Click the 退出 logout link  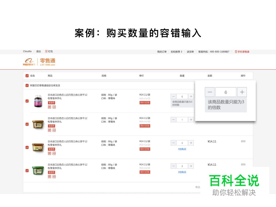[x=39, y=51]
